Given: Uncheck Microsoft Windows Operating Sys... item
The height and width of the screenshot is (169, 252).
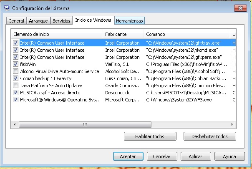Looking at the screenshot, I should pyautogui.click(x=15, y=100).
